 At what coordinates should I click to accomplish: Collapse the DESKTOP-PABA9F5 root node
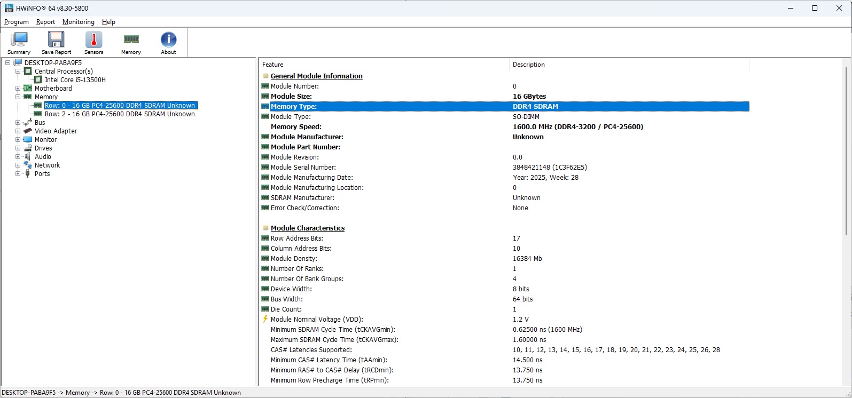pyautogui.click(x=8, y=63)
